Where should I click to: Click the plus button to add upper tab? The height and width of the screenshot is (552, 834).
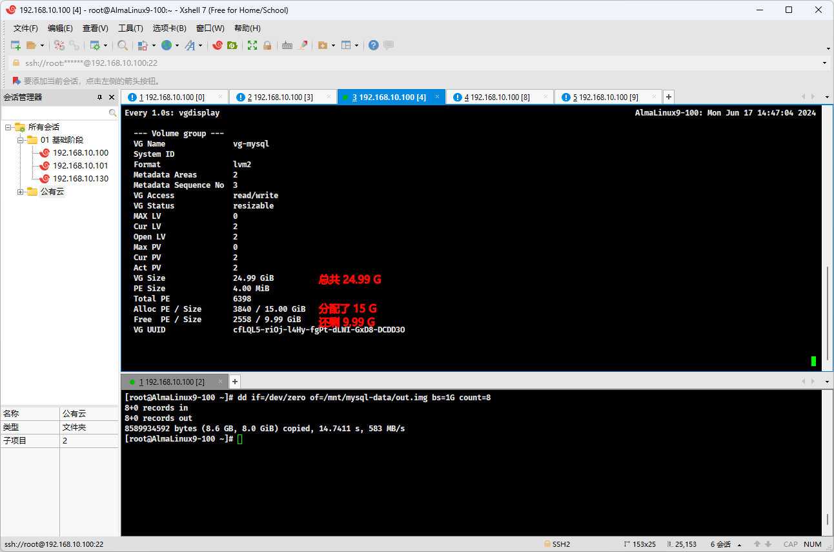[x=669, y=97]
